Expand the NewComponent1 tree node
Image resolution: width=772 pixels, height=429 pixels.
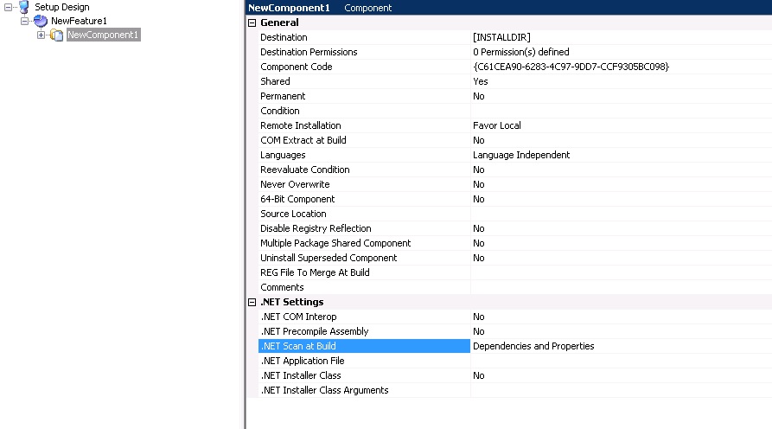coord(41,35)
